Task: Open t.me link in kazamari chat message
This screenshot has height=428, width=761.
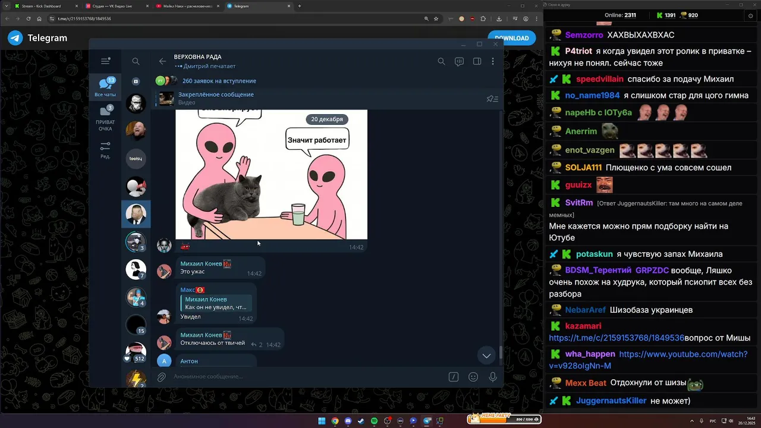Action: (x=617, y=338)
